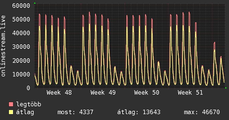Image resolution: width=229 pixels, height=120 pixels.
Task: Click the pink legtöbb legend swatch
Action: click(11, 104)
